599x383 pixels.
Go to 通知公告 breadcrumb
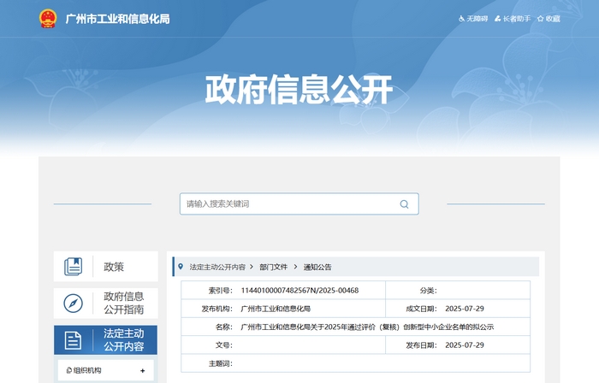317,267
